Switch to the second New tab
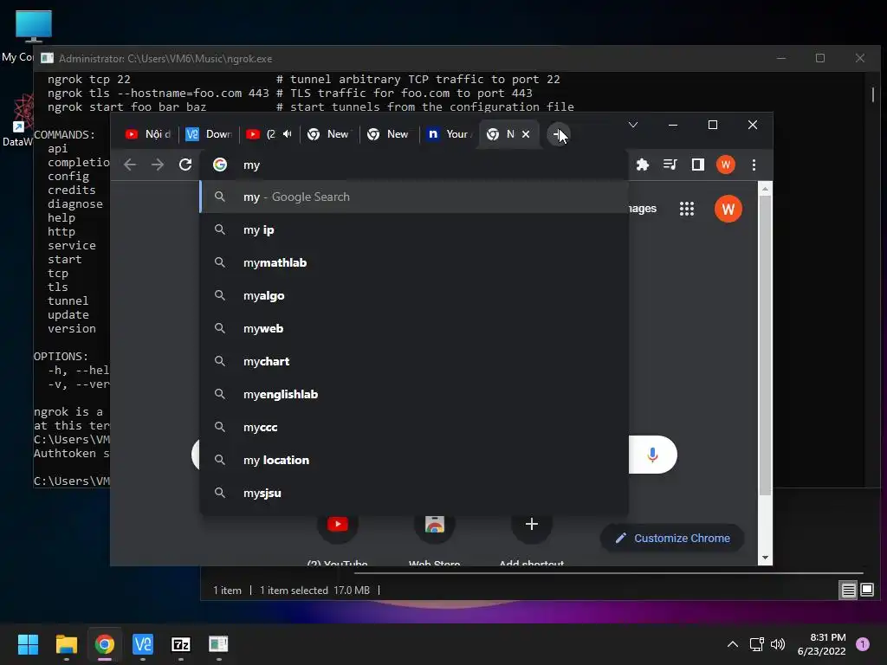This screenshot has width=887, height=665. pyautogui.click(x=389, y=134)
